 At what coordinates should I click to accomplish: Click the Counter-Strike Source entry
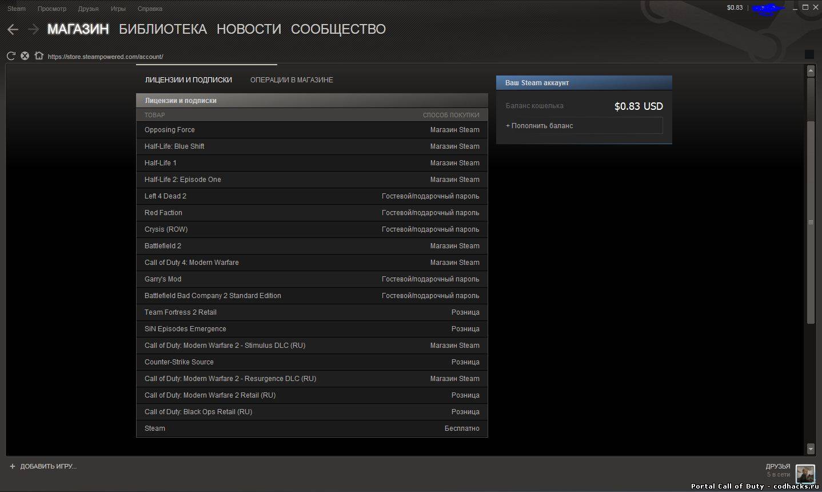312,362
